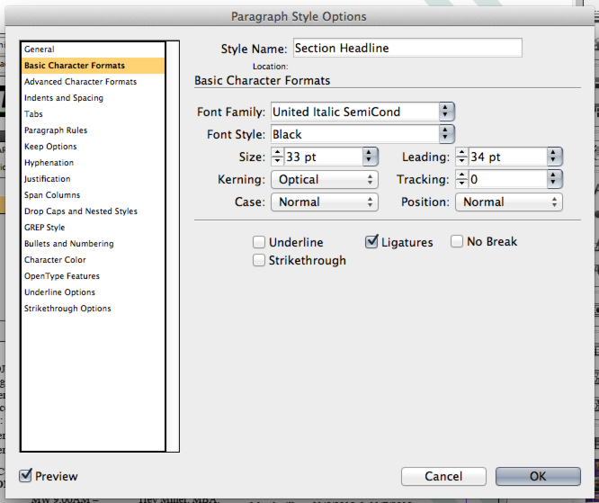Click the category list scrollbar

click(173, 247)
